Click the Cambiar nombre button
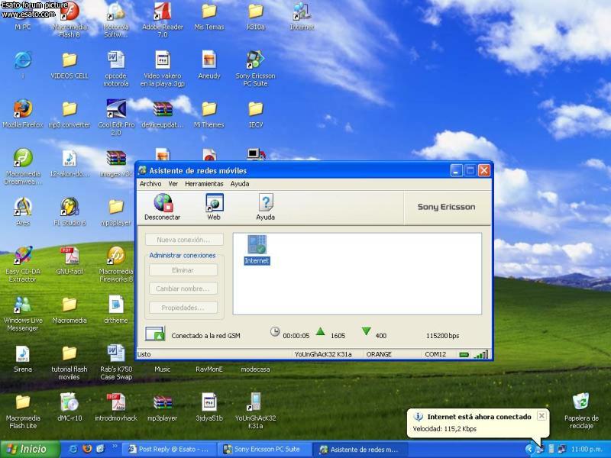This screenshot has height=458, width=611. [183, 289]
